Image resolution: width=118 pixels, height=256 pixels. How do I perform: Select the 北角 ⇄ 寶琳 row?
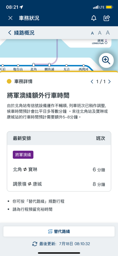(59, 170)
